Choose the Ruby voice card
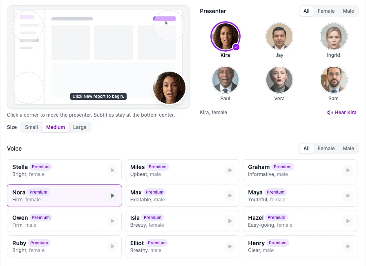Viewport: 366px width, 266px height. (x=64, y=246)
